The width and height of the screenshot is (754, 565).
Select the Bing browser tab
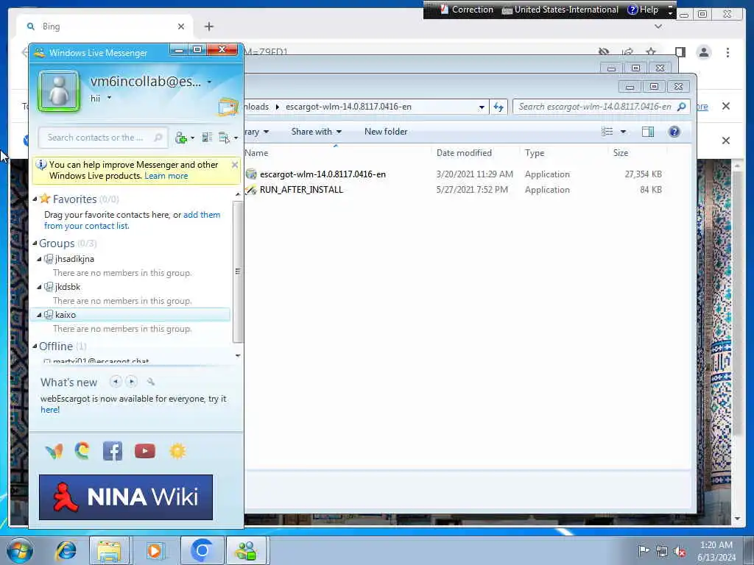pyautogui.click(x=104, y=26)
